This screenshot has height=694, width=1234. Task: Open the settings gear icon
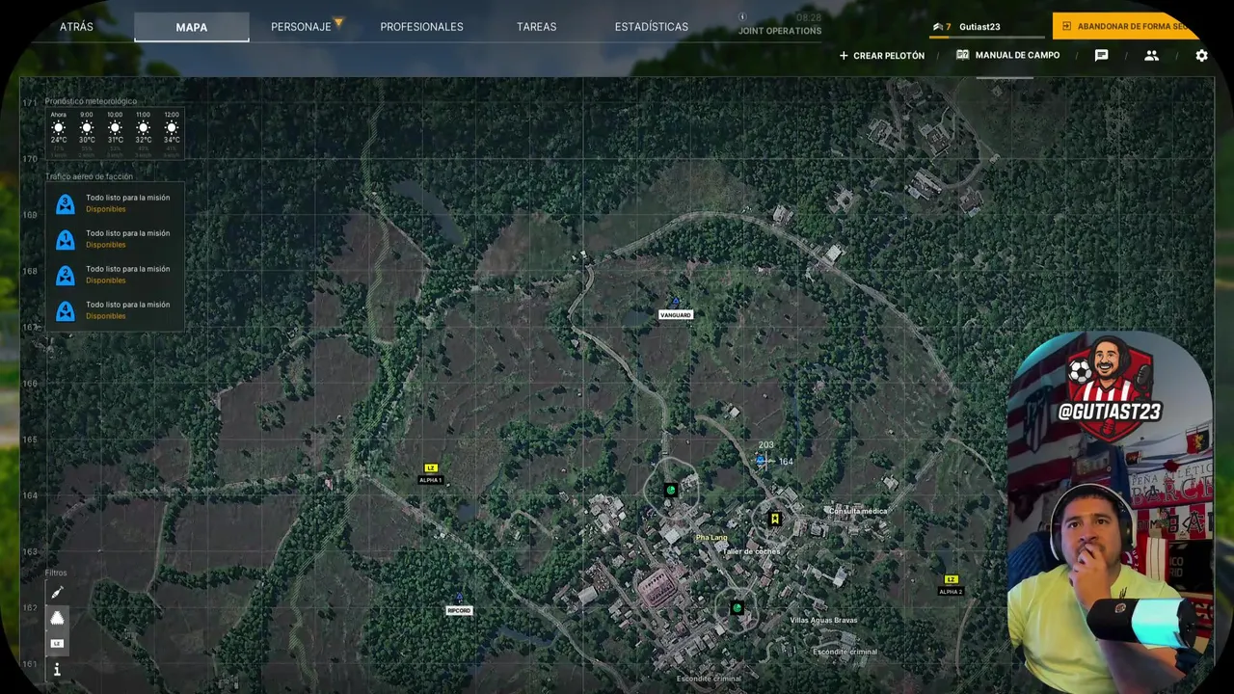[1201, 56]
